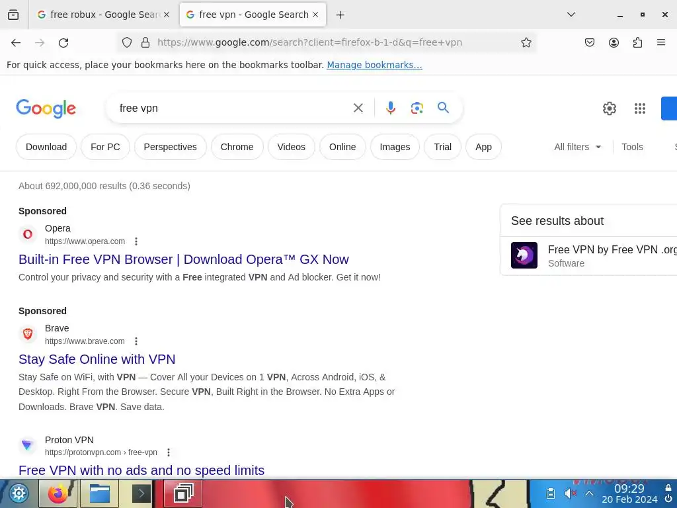Select the free vpn search tab
The height and width of the screenshot is (508, 677).
253,15
